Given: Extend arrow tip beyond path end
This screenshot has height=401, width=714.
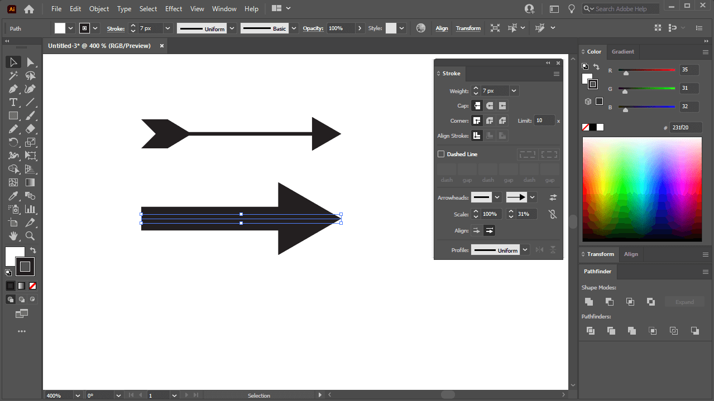Looking at the screenshot, I should [x=476, y=230].
